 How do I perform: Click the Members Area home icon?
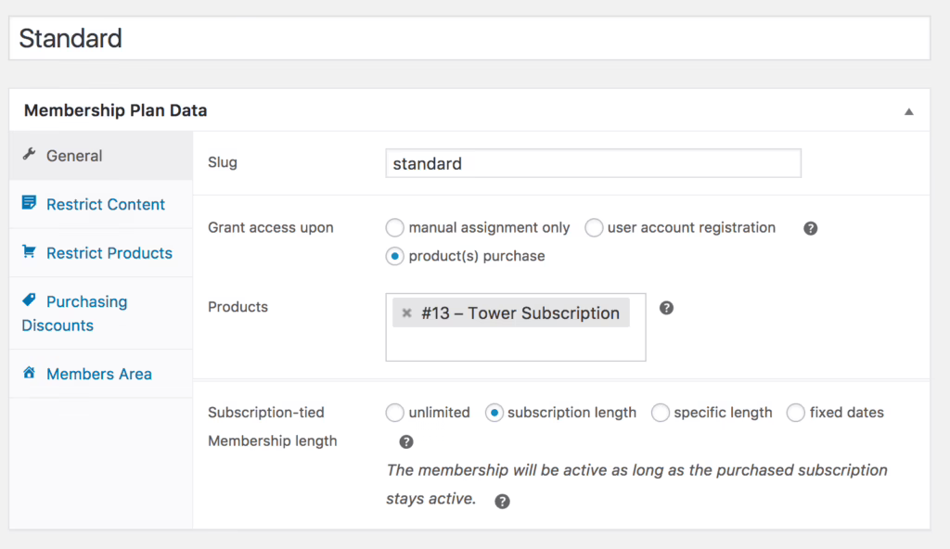point(29,374)
